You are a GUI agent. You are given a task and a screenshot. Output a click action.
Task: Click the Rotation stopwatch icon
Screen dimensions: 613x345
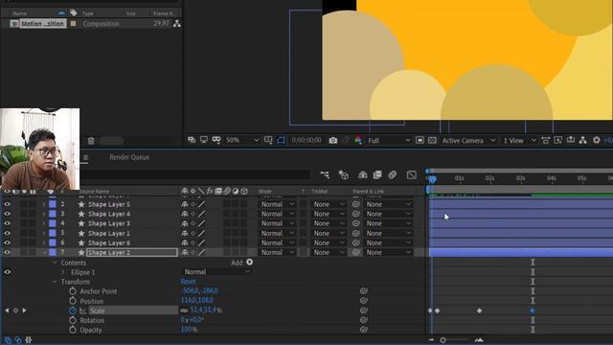tap(73, 320)
